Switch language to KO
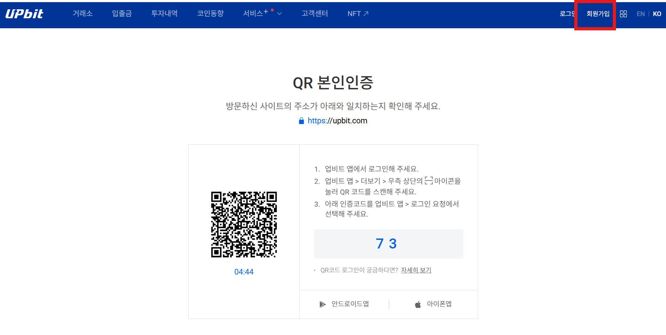Screen dimensions: 666x335 tap(657, 14)
